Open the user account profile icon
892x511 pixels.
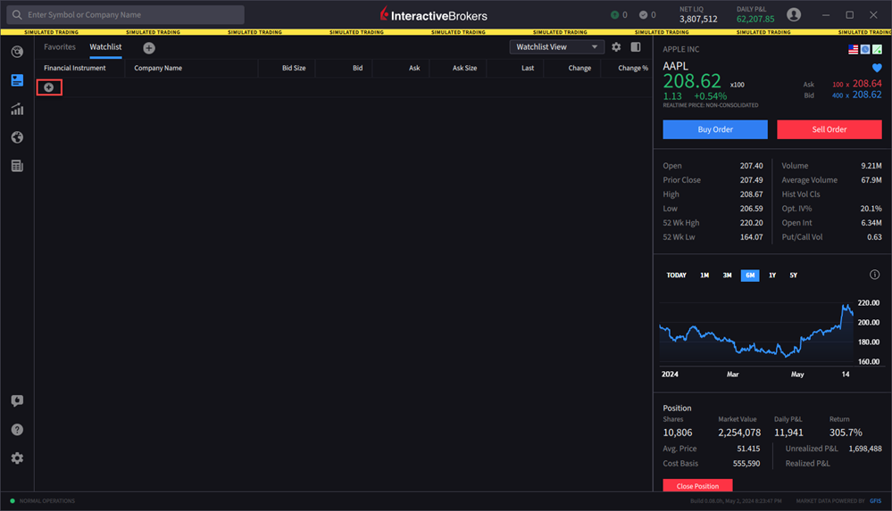794,15
